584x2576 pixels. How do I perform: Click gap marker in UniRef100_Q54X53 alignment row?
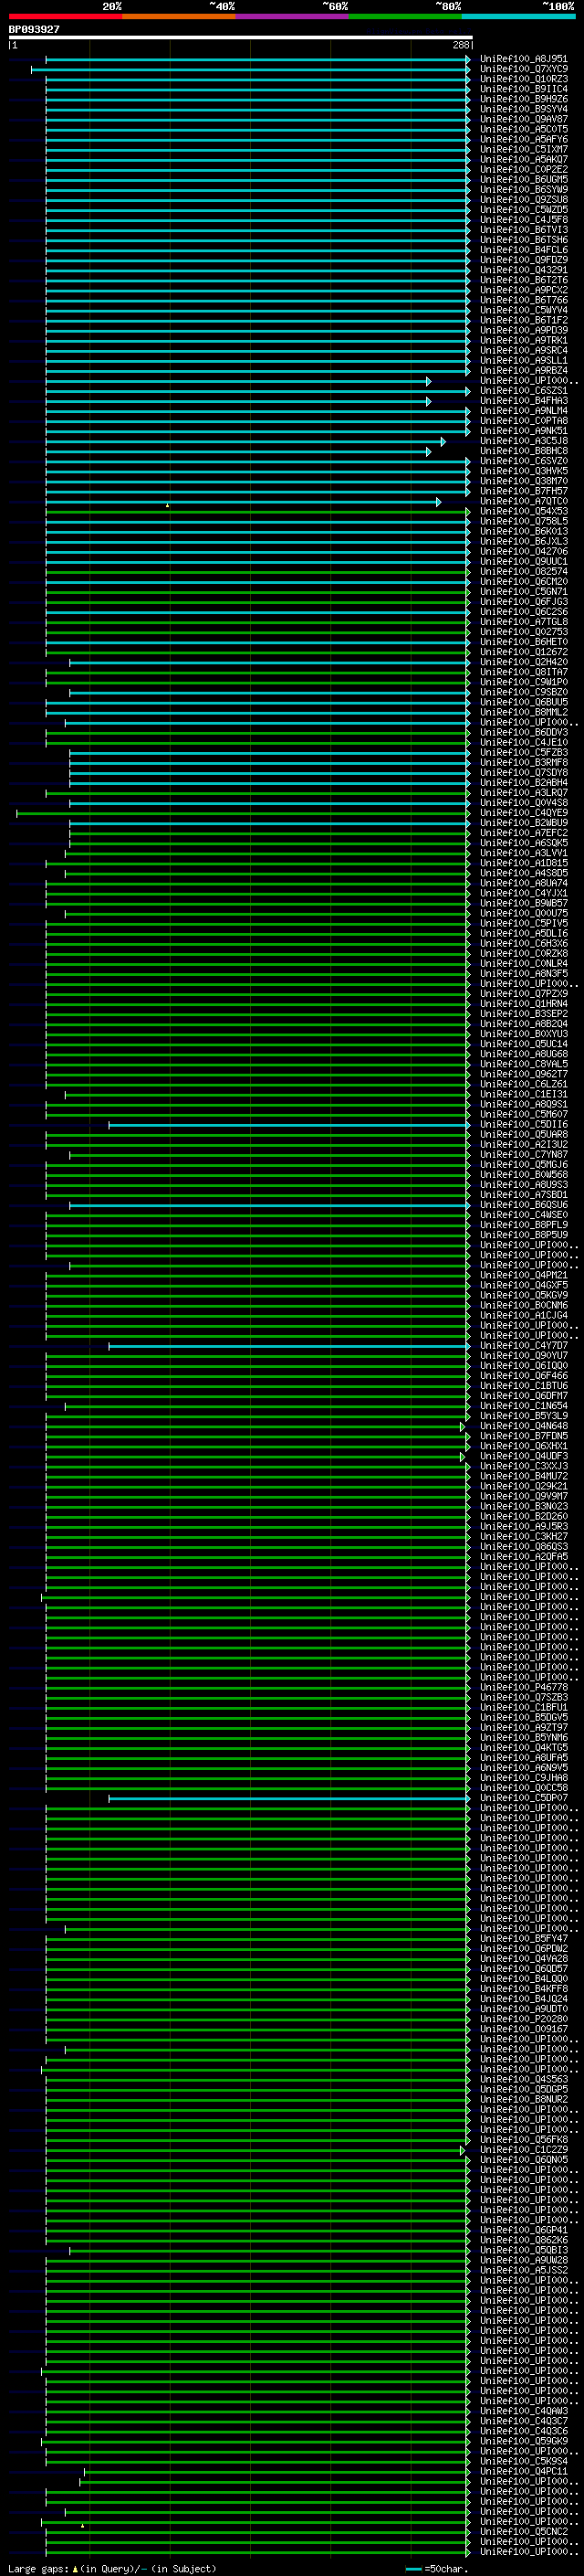pos(167,506)
